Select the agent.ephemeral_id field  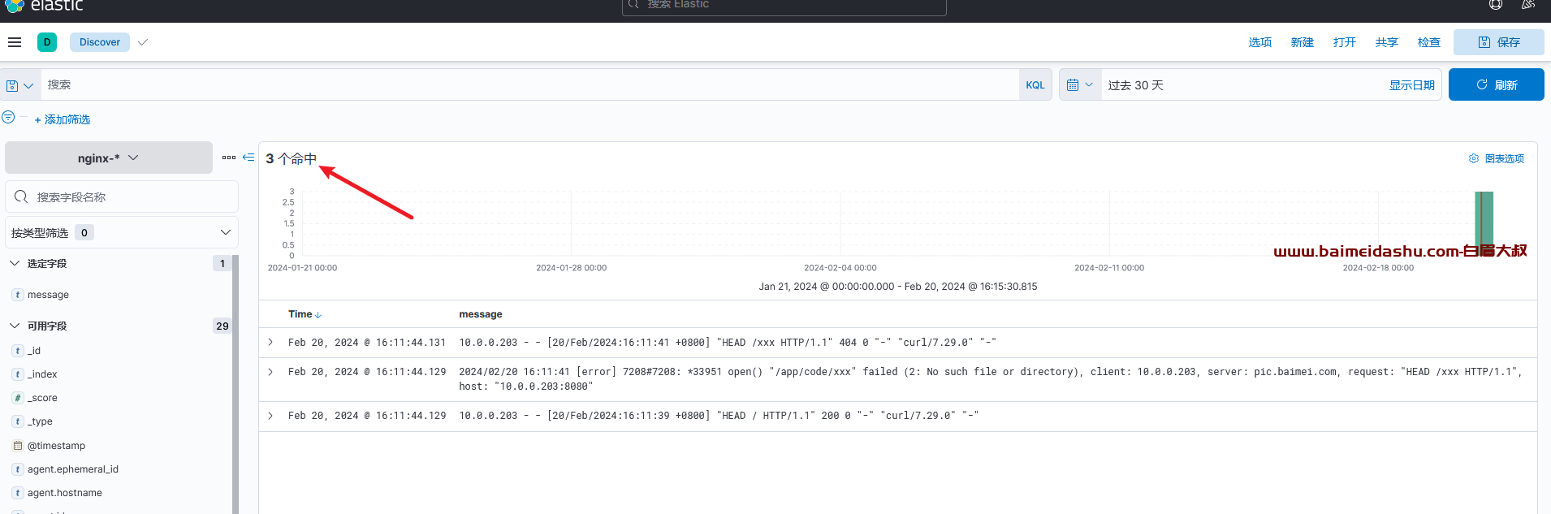73,469
